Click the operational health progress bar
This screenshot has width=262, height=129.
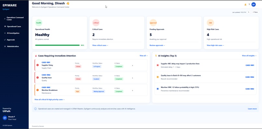point(57,45)
